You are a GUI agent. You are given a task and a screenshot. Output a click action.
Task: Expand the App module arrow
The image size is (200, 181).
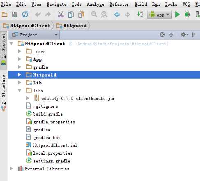(x=20, y=59)
